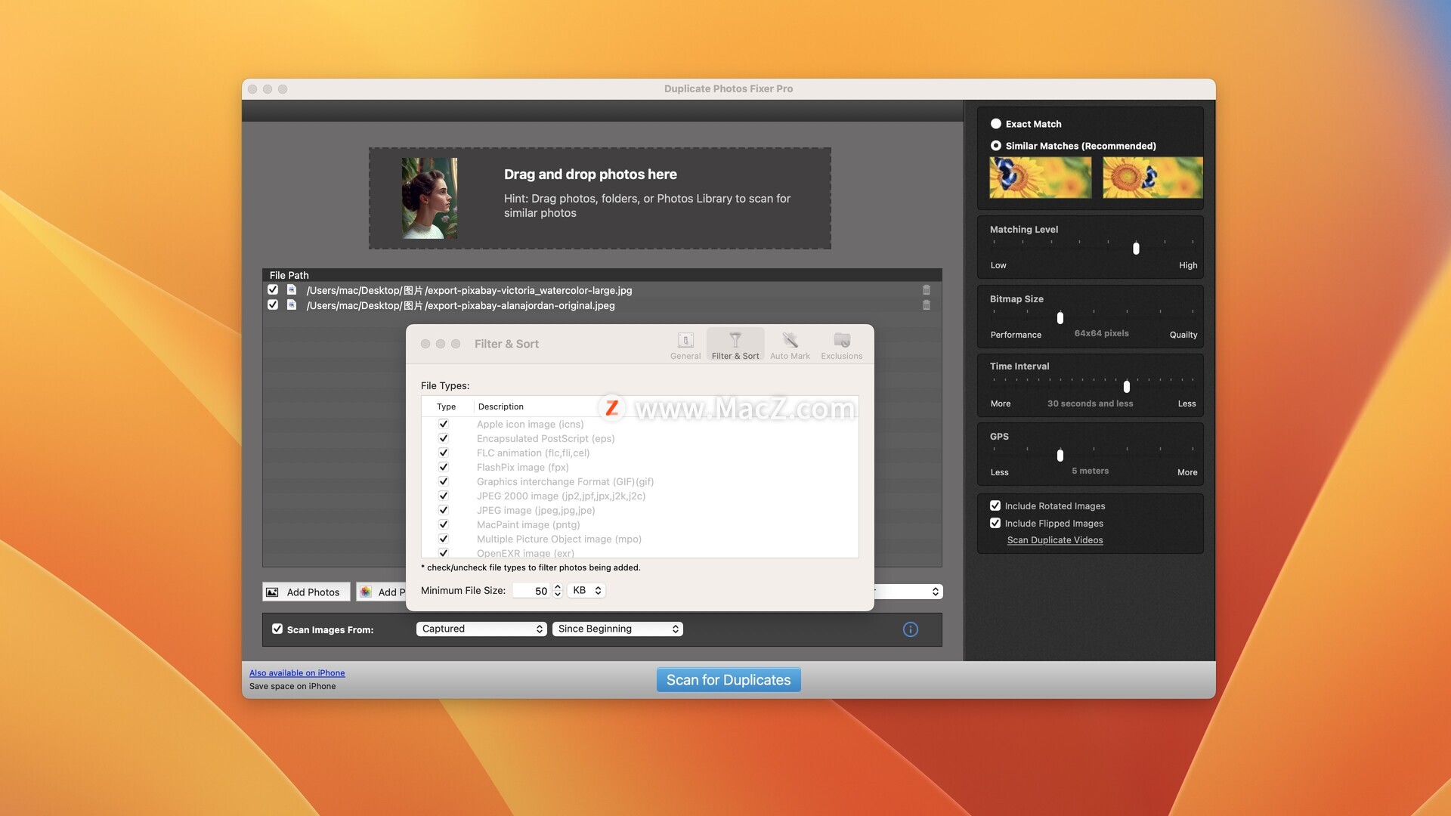Screen dimensions: 1451x816
Task: Open the Also available on iPhone link
Action: click(297, 673)
